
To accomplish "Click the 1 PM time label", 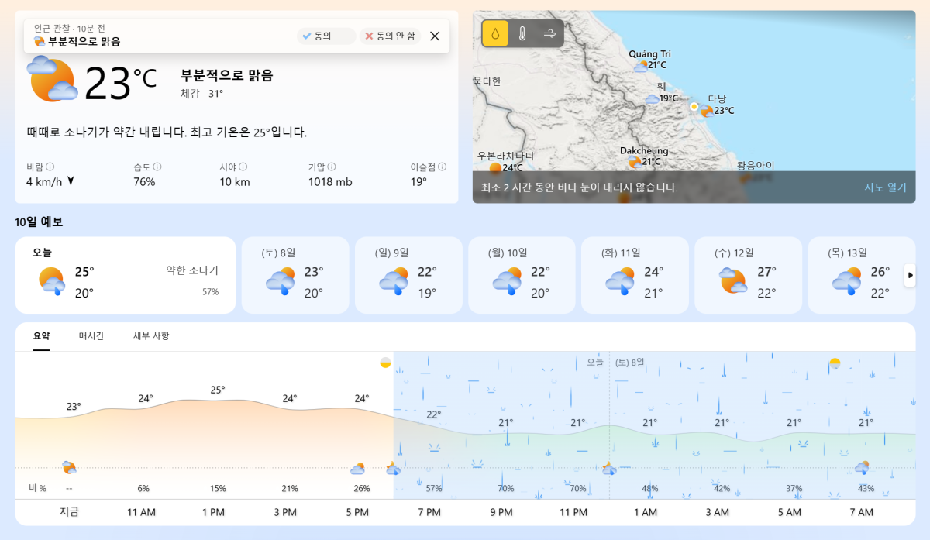I will pyautogui.click(x=213, y=513).
